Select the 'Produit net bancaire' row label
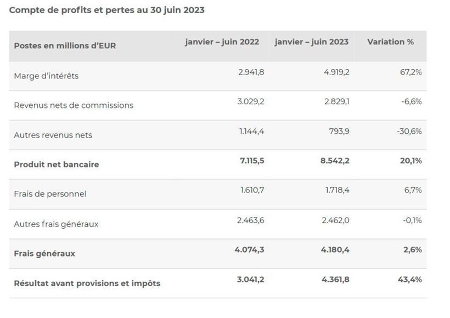Viewport: 450px width, 318px height. [x=57, y=164]
